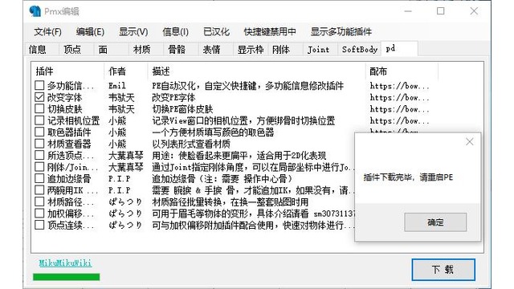Tick the 切换皮肤 plugin checkbox
Screen dimensions: 514x289
click(x=39, y=109)
